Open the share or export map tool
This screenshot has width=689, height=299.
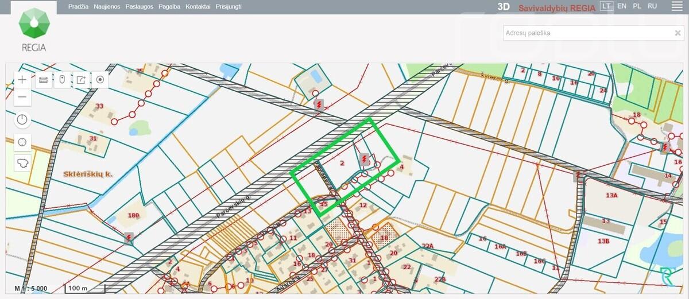click(x=81, y=80)
